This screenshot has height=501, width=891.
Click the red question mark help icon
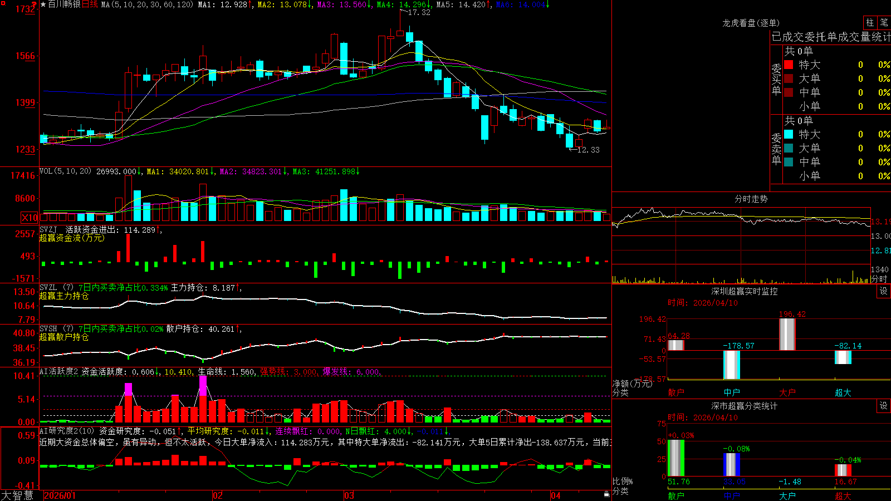(33, 6)
